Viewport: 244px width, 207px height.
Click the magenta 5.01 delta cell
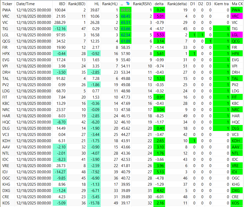159,16
